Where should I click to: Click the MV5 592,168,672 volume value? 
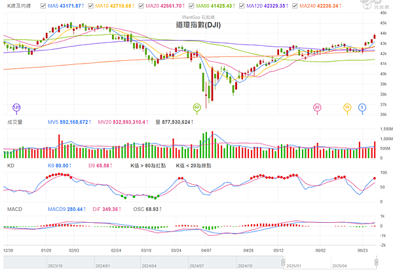tap(69, 122)
